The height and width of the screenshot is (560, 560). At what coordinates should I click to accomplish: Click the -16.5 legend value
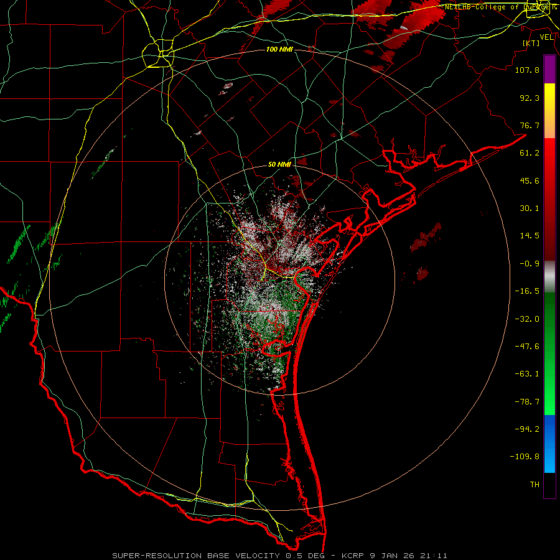[527, 291]
